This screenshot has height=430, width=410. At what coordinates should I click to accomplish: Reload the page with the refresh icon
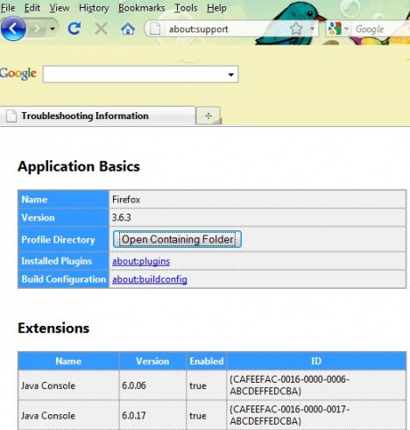click(x=74, y=29)
